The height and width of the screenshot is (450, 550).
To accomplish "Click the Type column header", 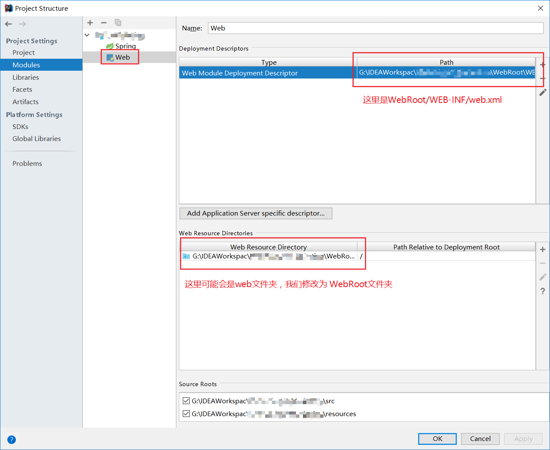I will [x=269, y=62].
